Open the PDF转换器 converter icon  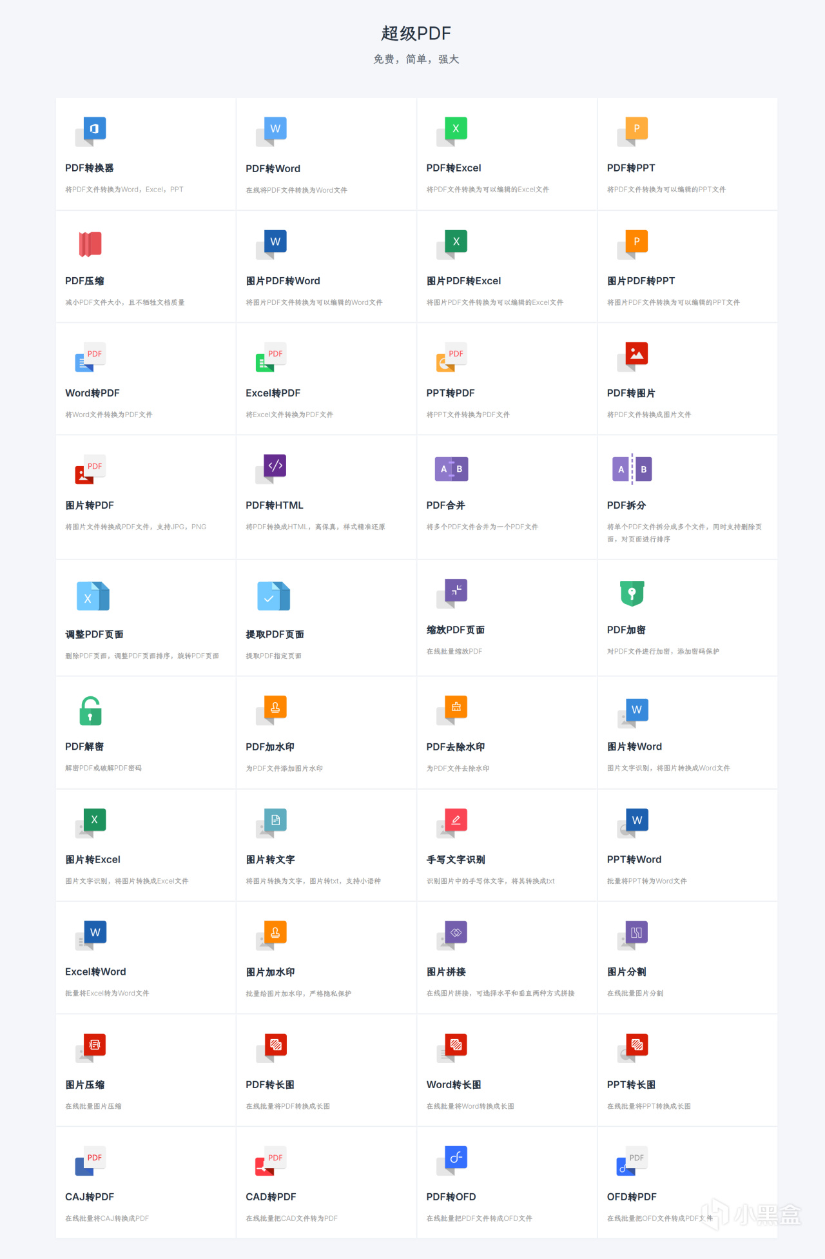pyautogui.click(x=90, y=132)
